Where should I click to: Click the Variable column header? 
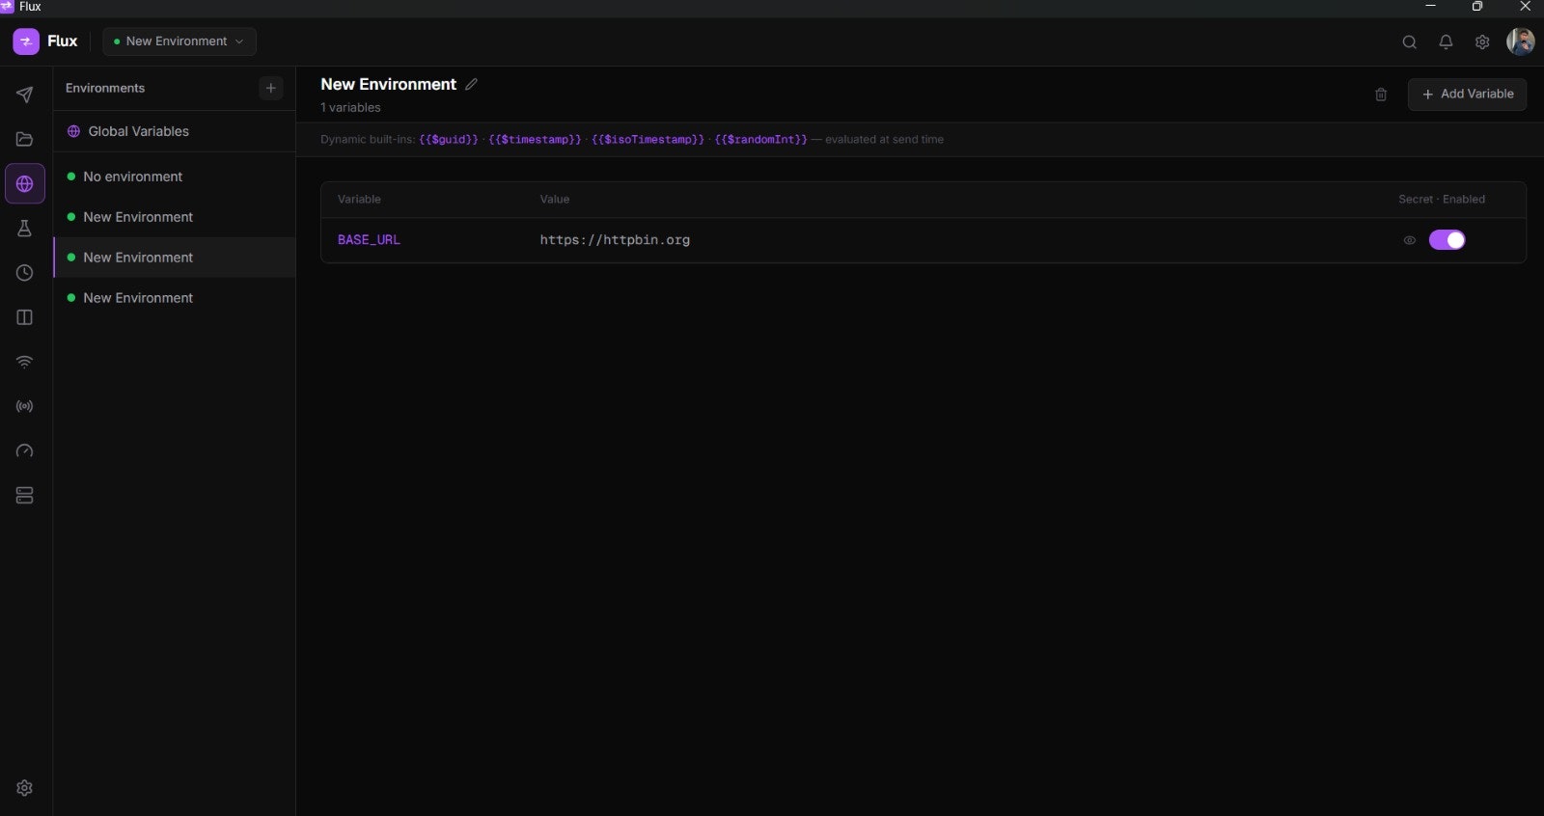[x=359, y=200]
